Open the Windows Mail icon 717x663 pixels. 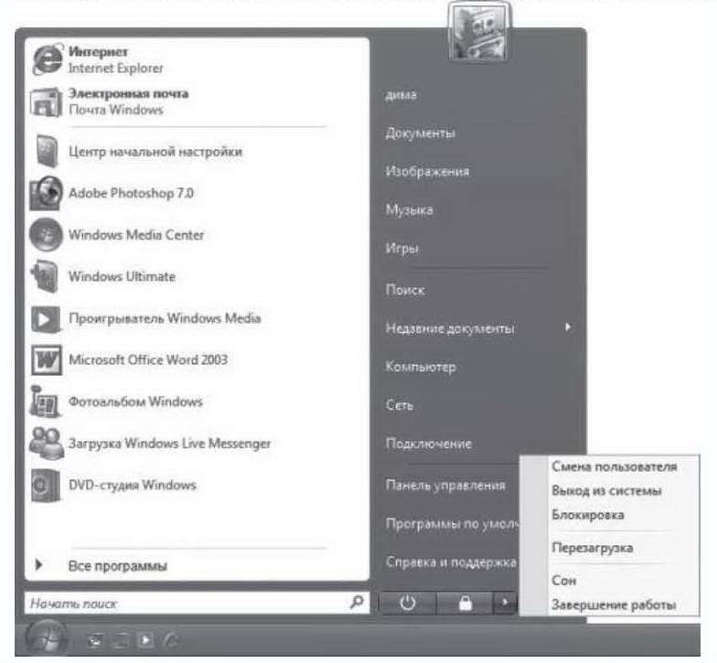tap(46, 102)
